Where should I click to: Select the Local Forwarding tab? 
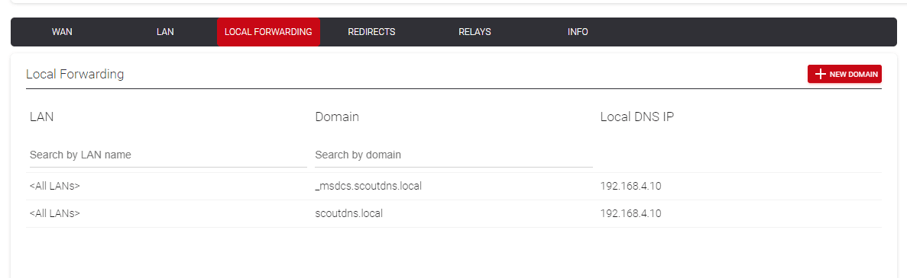[268, 32]
